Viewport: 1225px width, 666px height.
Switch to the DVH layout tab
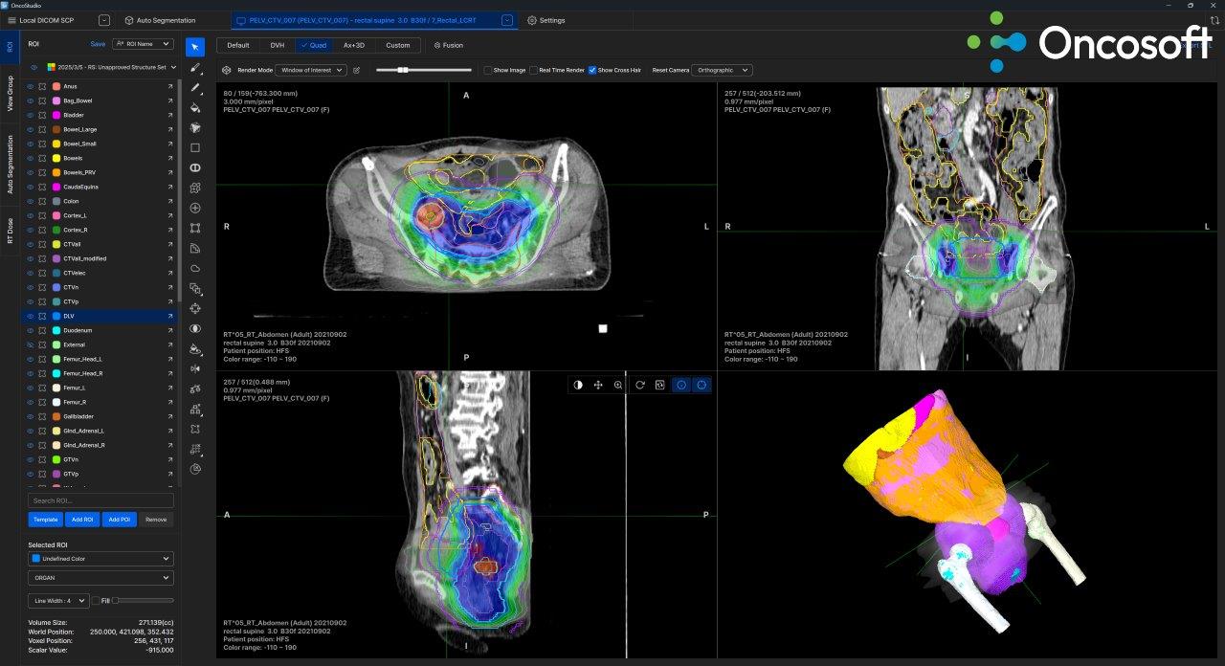coord(277,45)
